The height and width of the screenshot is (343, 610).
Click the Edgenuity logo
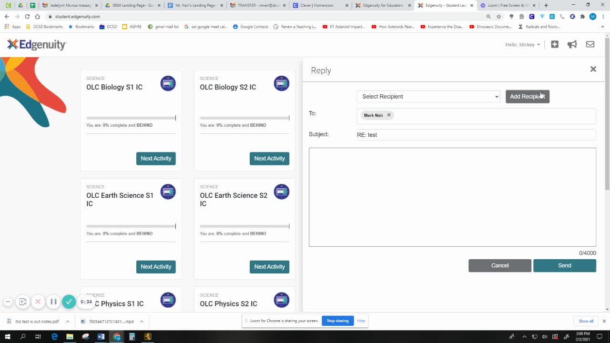36,44
